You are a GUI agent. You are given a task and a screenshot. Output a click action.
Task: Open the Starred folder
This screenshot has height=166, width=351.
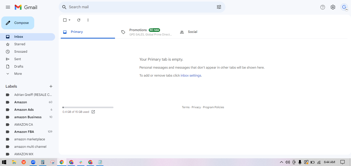click(x=28, y=44)
